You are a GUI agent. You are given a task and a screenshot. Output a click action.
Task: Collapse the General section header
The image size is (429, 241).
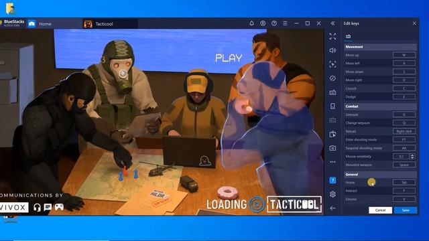tap(380, 174)
